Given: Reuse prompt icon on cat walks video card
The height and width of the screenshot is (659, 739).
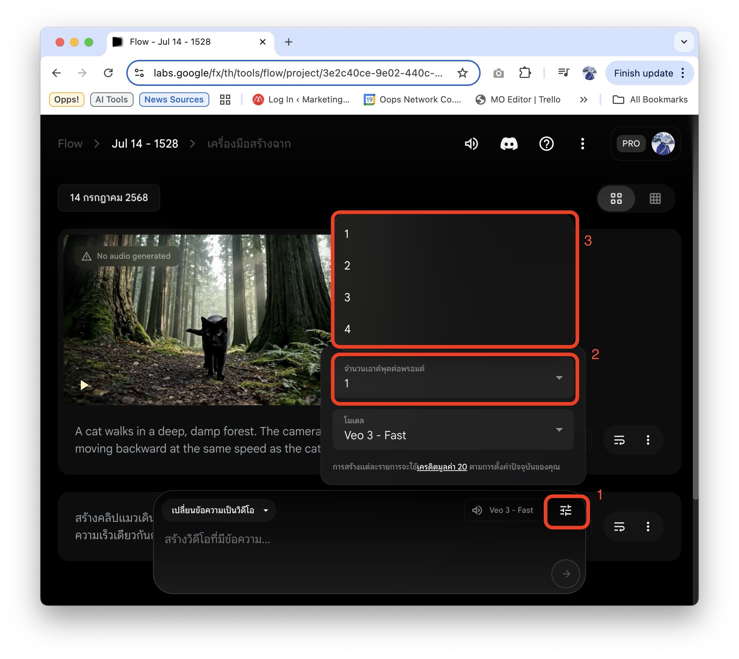Looking at the screenshot, I should point(619,440).
